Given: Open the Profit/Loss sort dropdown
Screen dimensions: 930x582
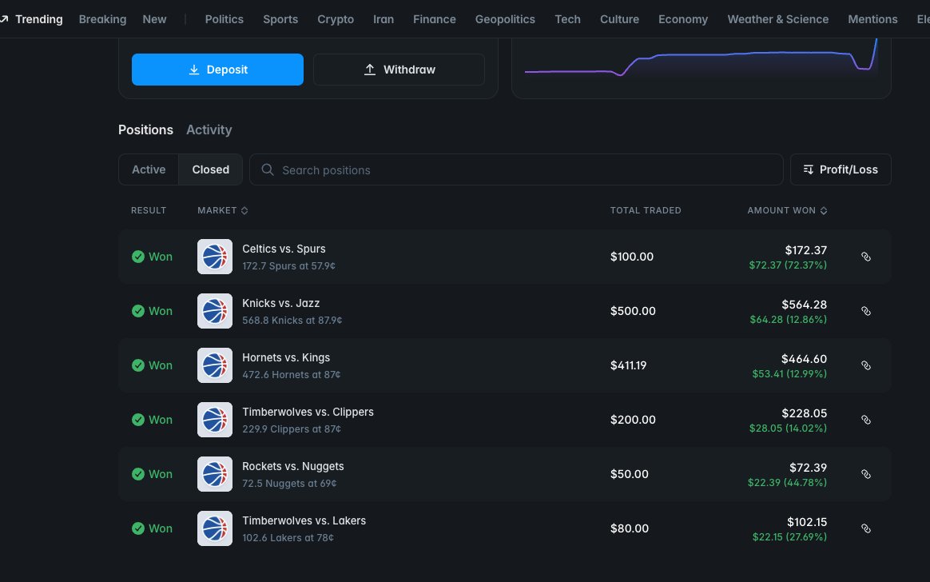Looking at the screenshot, I should [841, 169].
